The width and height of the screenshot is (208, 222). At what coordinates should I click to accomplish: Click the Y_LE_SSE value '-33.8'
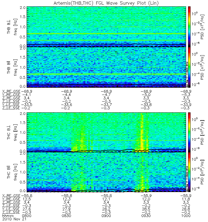146,105
